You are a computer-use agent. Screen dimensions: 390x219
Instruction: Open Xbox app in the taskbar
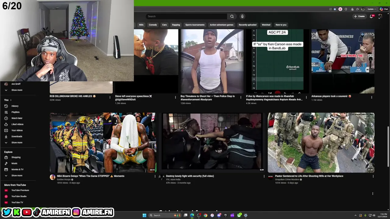(239, 215)
